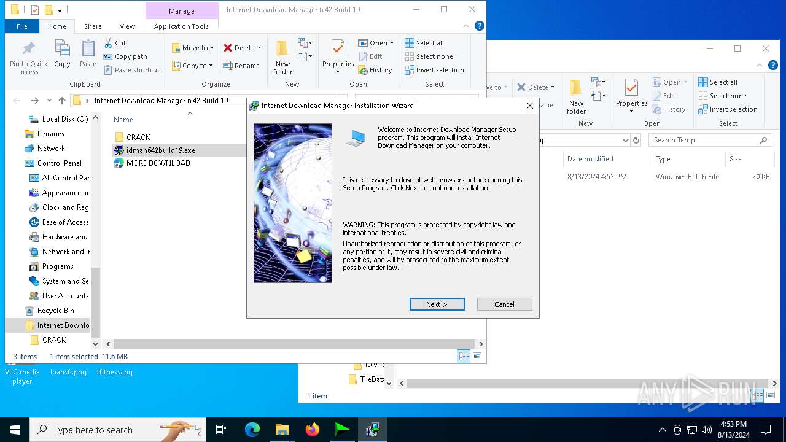Select Local Disk (C:) in navigation pane
Image resolution: width=786 pixels, height=442 pixels.
click(x=58, y=119)
